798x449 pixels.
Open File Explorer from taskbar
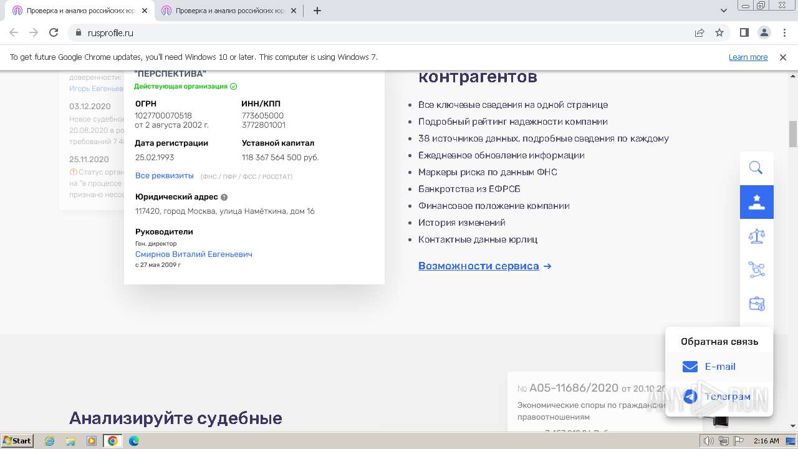[x=70, y=441]
